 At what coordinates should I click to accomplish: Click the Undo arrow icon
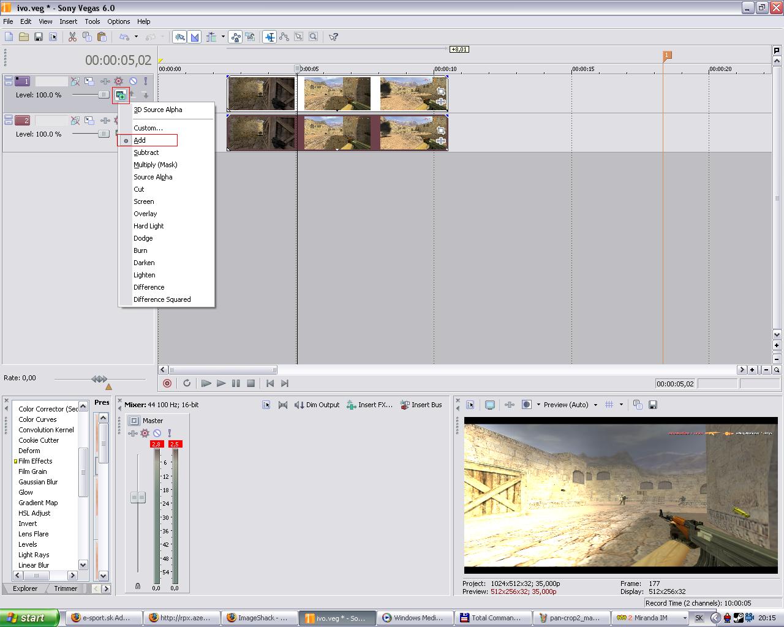pos(124,37)
